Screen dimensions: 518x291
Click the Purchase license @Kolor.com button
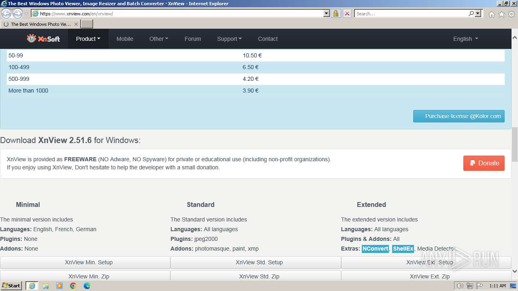click(459, 116)
